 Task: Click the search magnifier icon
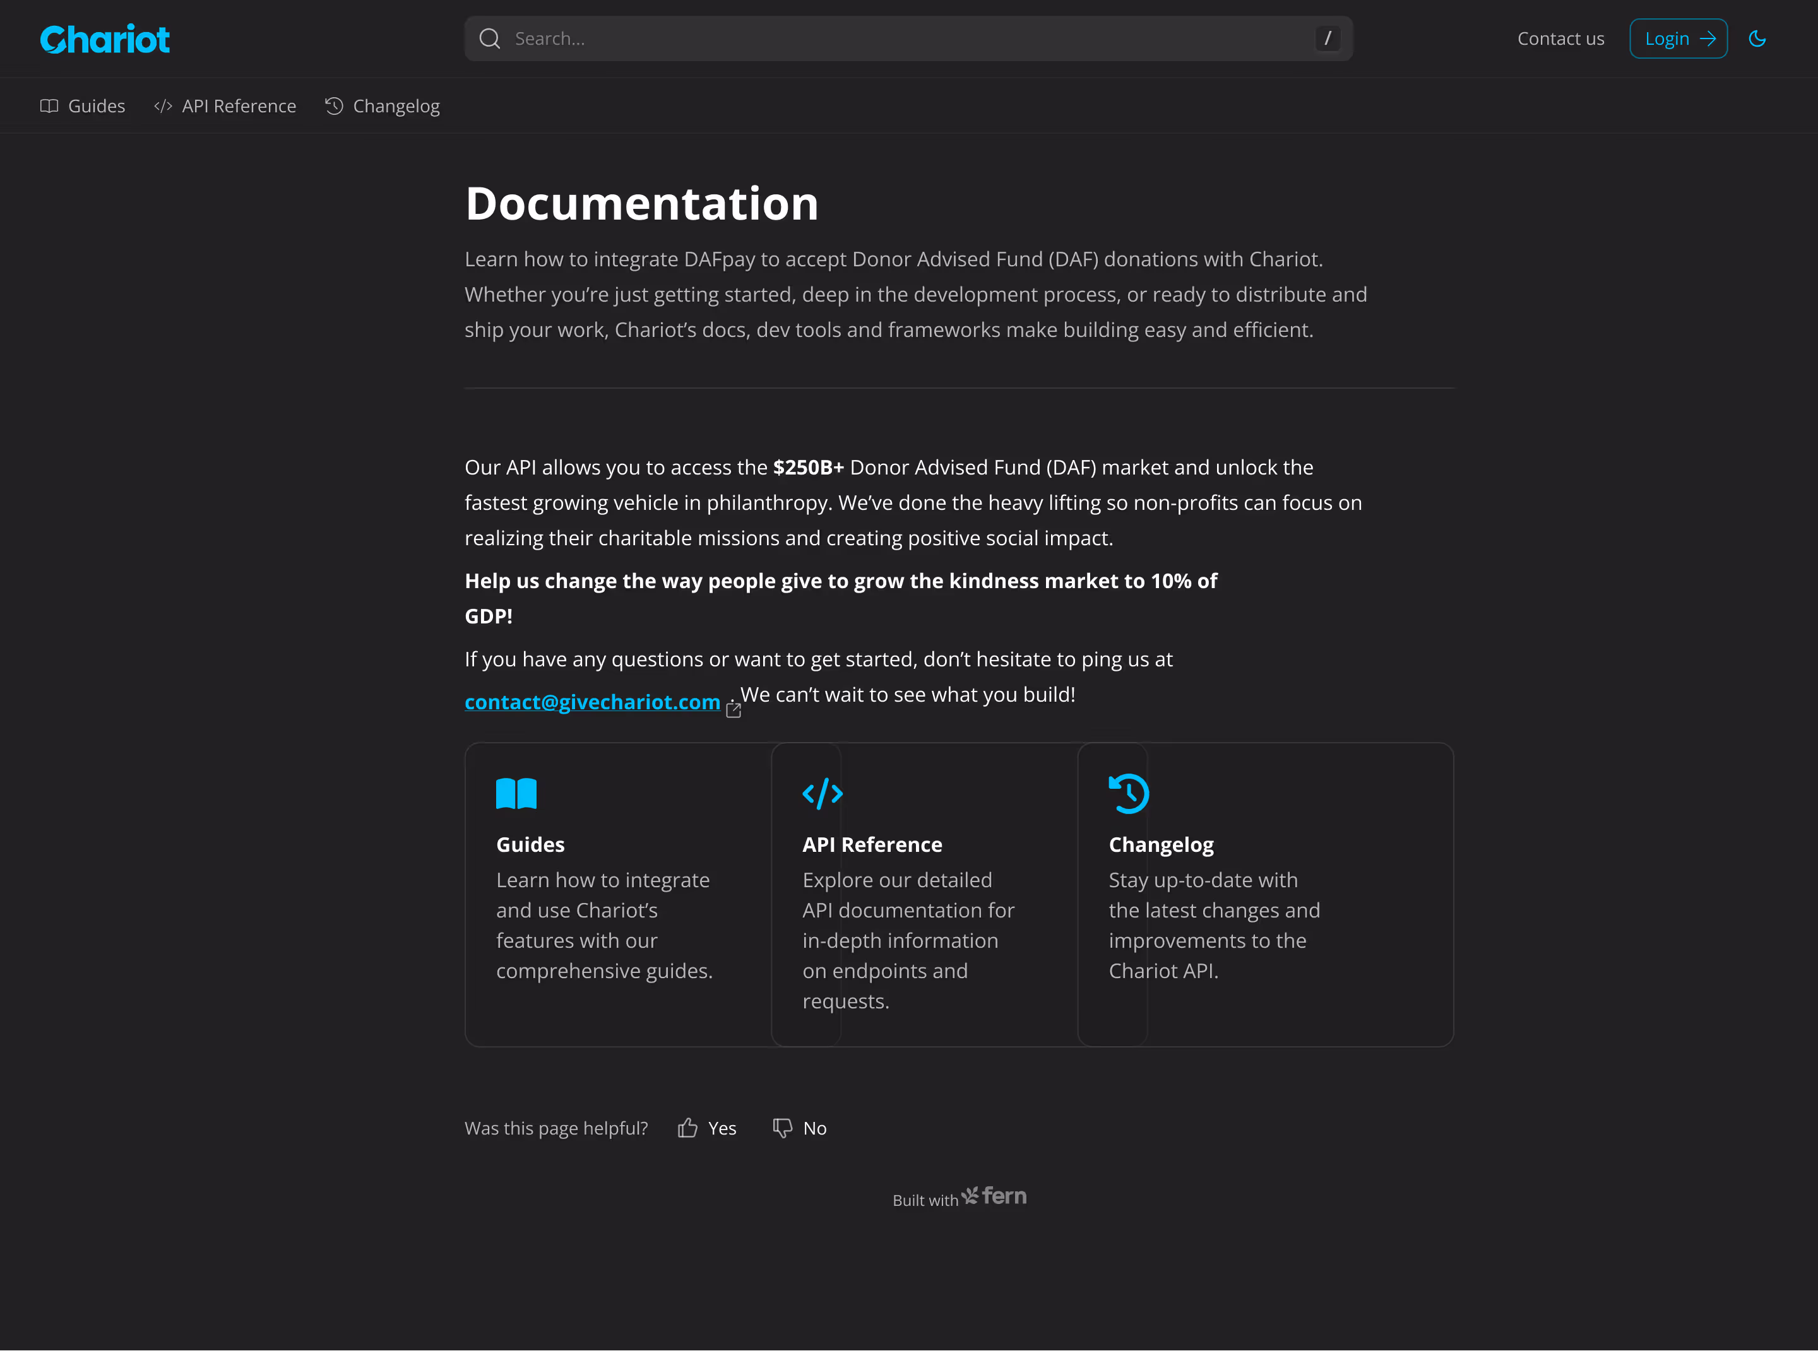[489, 38]
